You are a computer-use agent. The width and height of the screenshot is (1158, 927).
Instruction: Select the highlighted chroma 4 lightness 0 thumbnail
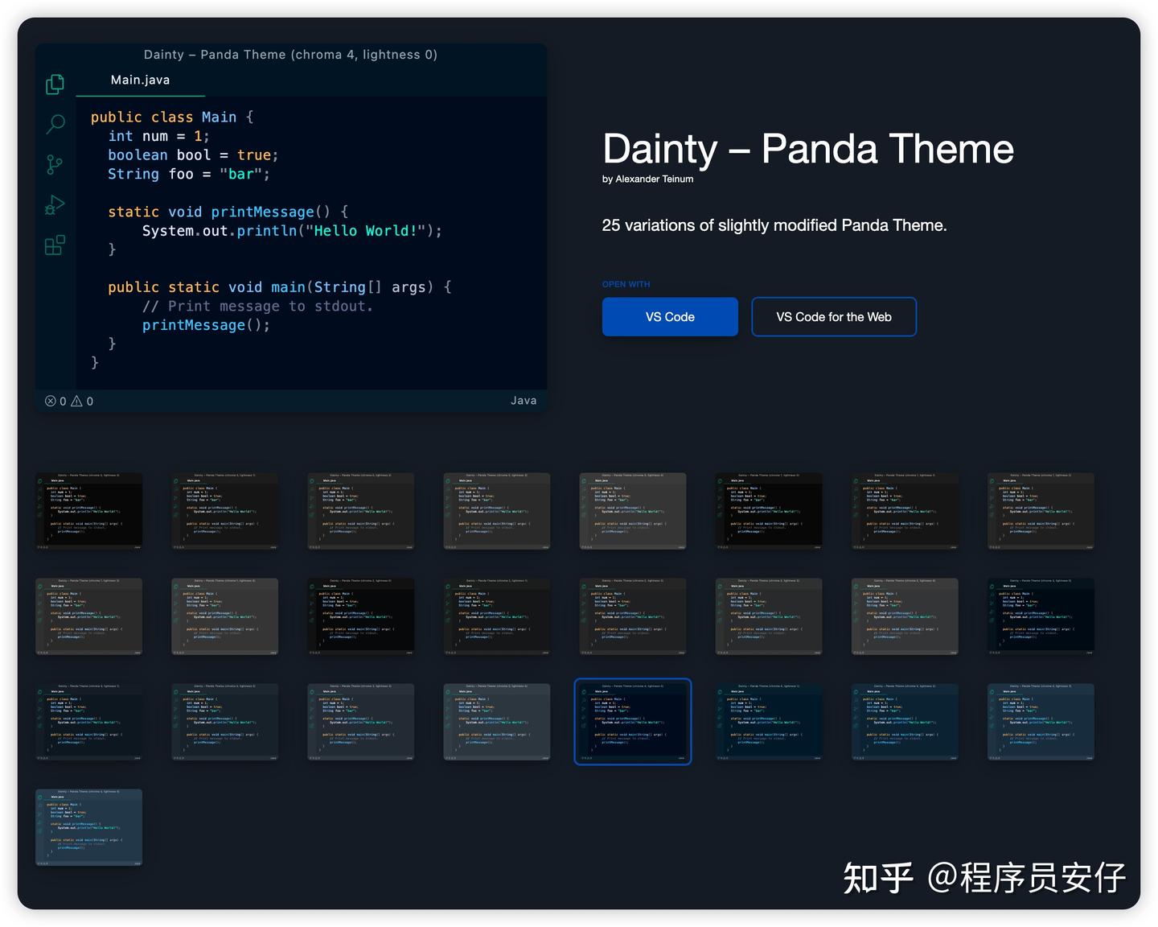(632, 722)
